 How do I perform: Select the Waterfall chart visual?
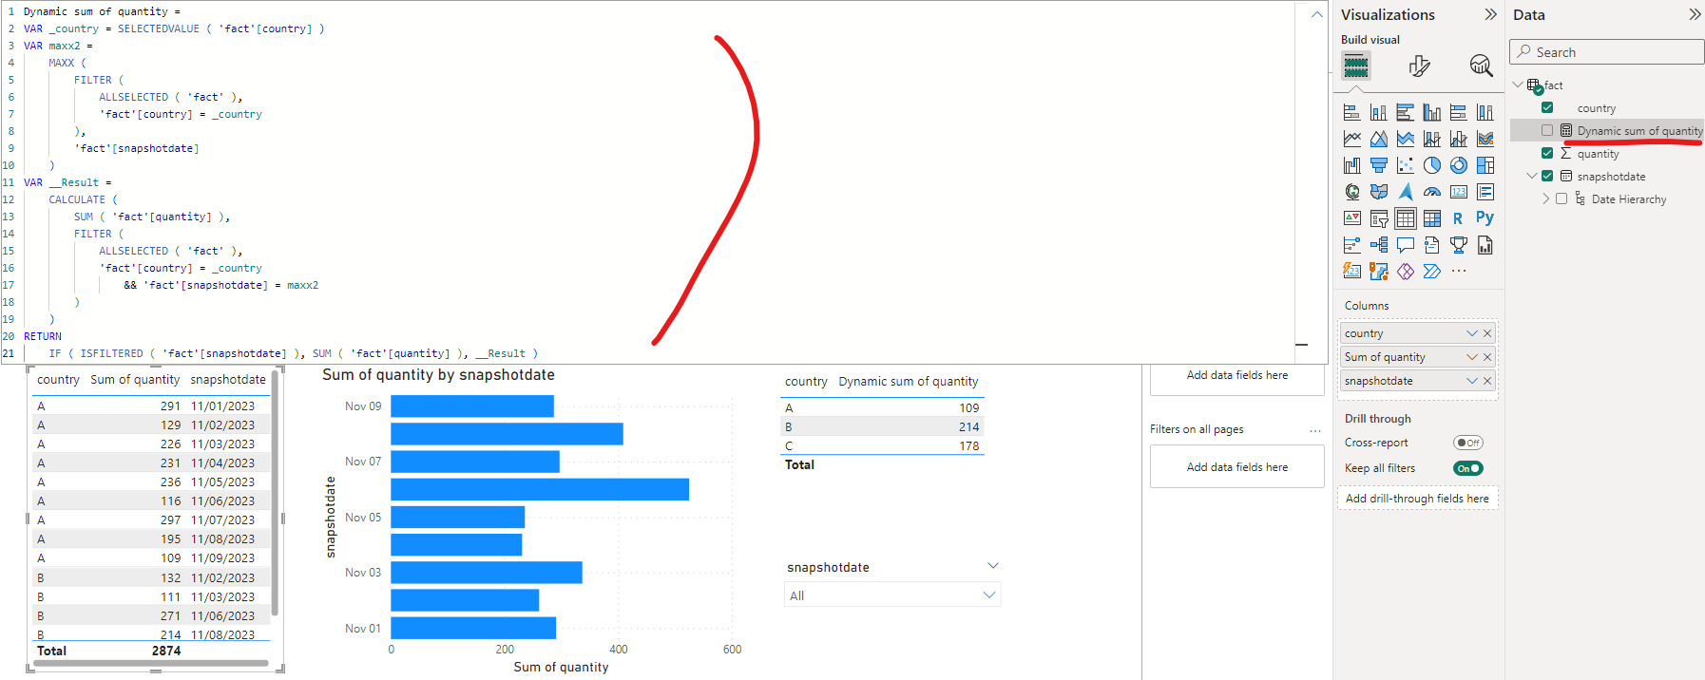pyautogui.click(x=1351, y=165)
